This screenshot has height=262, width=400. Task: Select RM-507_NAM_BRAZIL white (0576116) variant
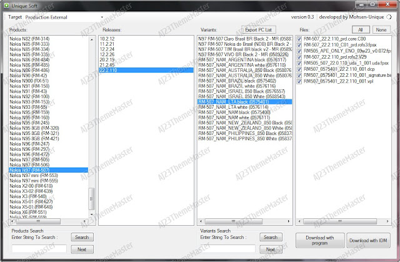point(245,86)
